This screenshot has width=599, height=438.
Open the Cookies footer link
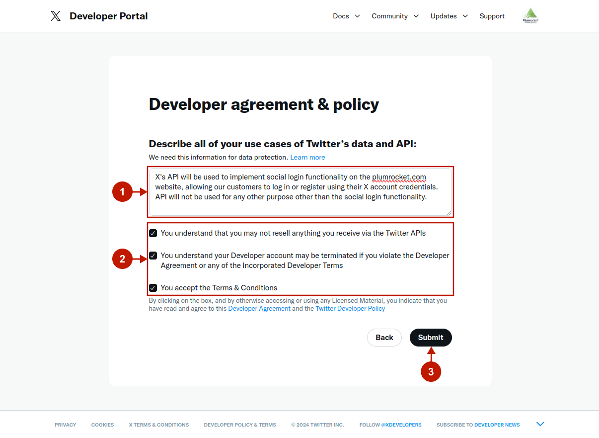[x=102, y=425]
